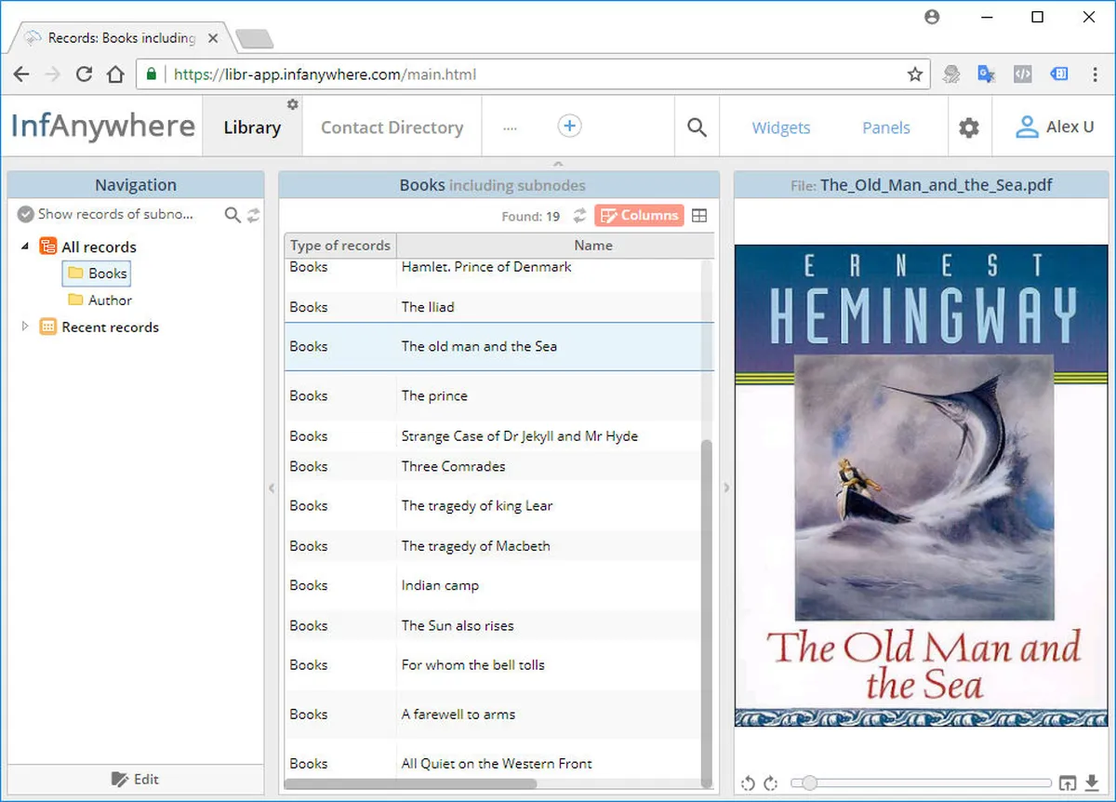The image size is (1116, 802).
Task: Expand the Recent records node
Action: pos(25,327)
